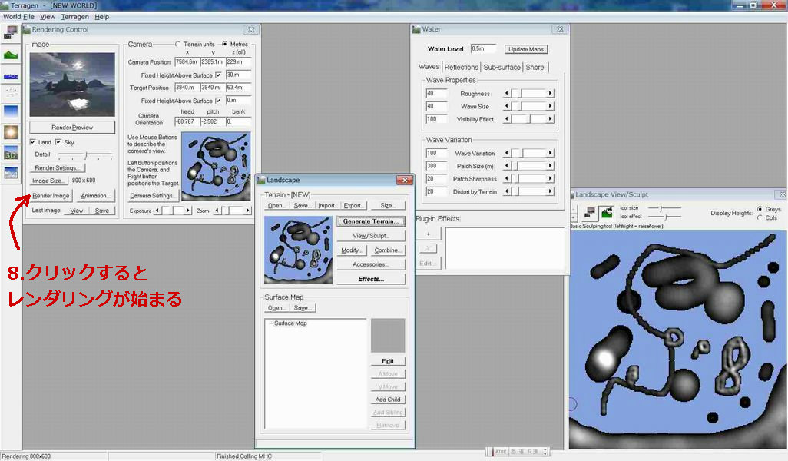Select the Metres radio button
The height and width of the screenshot is (461, 788).
point(224,45)
